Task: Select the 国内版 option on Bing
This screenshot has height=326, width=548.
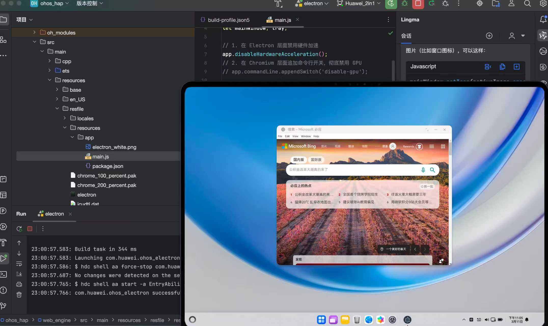Action: point(298,160)
